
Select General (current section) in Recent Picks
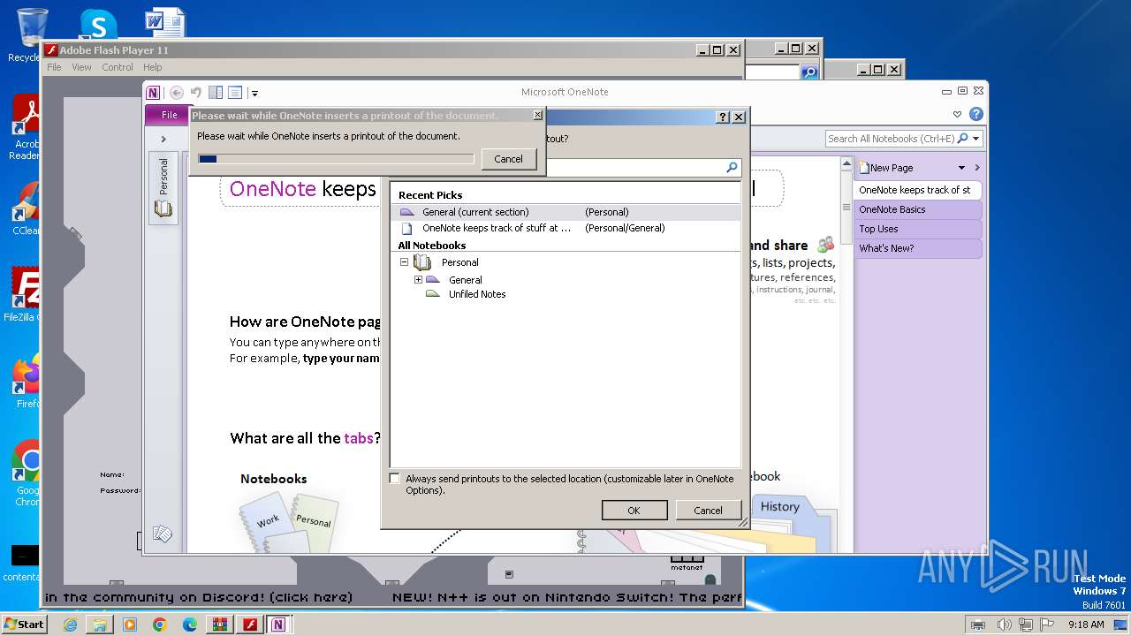coord(565,212)
